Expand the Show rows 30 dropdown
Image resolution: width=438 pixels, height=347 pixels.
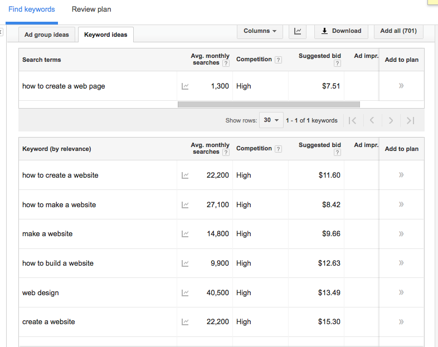click(x=271, y=120)
